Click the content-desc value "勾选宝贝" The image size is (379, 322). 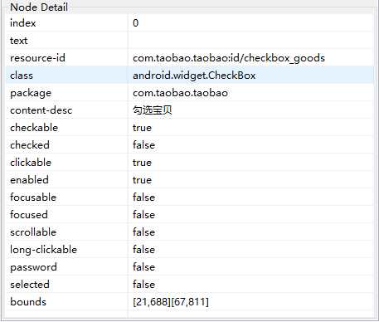click(153, 110)
